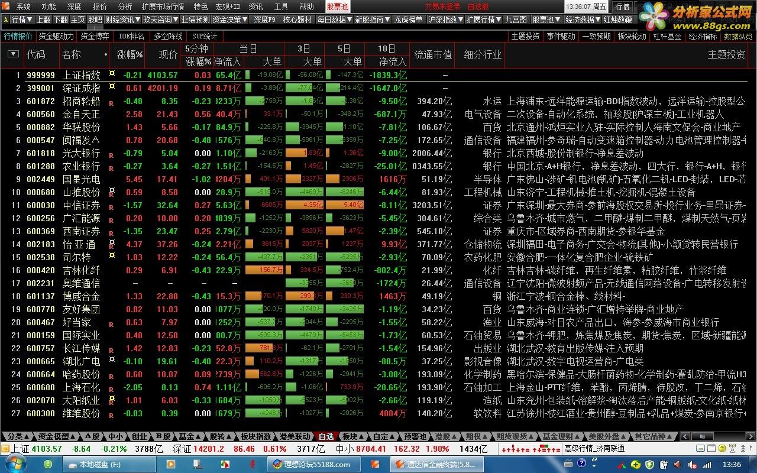Switch to the 多空阵线 tab
Viewport: 757px width, 473px height.
(x=168, y=36)
